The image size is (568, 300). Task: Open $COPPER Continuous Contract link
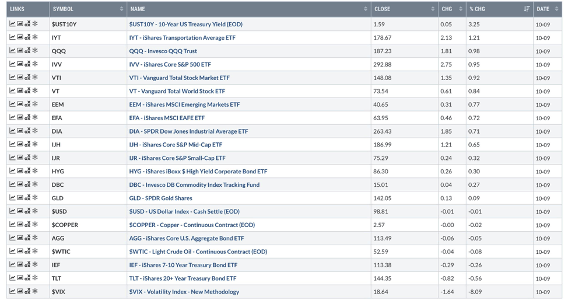tap(192, 225)
